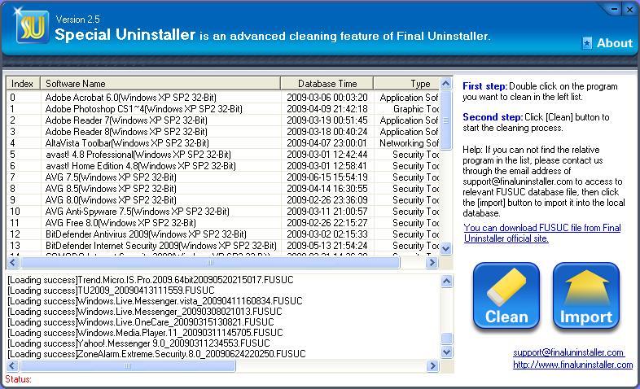The width and height of the screenshot is (640, 389).
Task: Click the Status label at bottom
Action: [18, 379]
